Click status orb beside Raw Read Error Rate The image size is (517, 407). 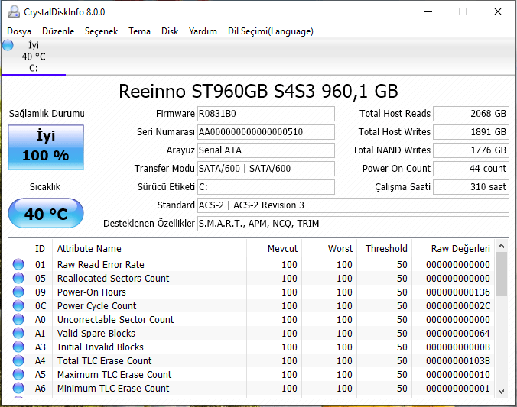click(x=18, y=265)
